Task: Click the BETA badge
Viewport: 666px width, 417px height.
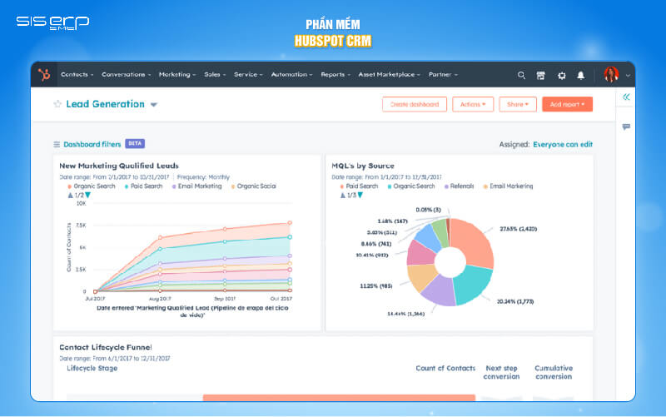Action: tap(135, 143)
